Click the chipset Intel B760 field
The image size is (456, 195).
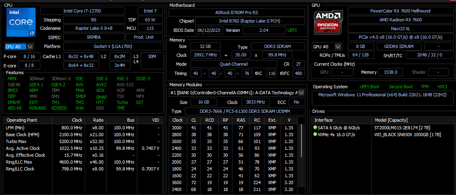point(250,21)
